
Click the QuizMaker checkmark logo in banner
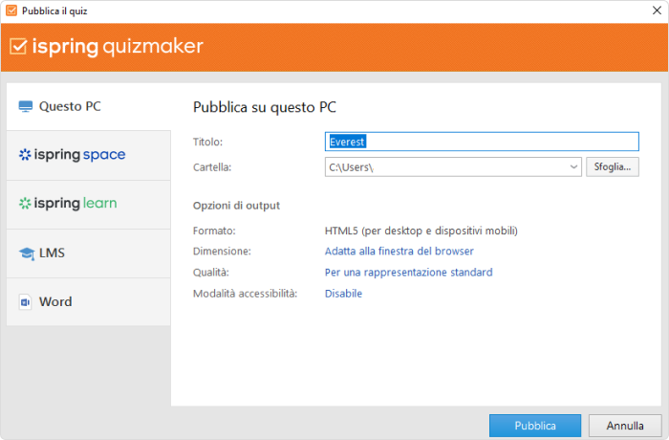(x=18, y=46)
